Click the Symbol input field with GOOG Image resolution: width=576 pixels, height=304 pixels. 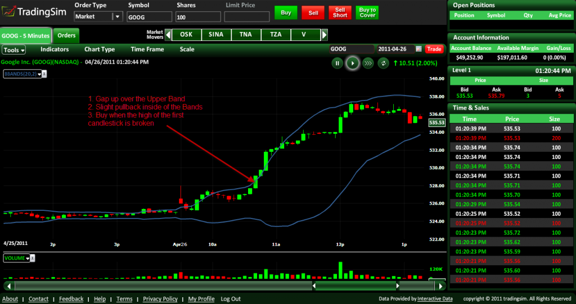(150, 17)
